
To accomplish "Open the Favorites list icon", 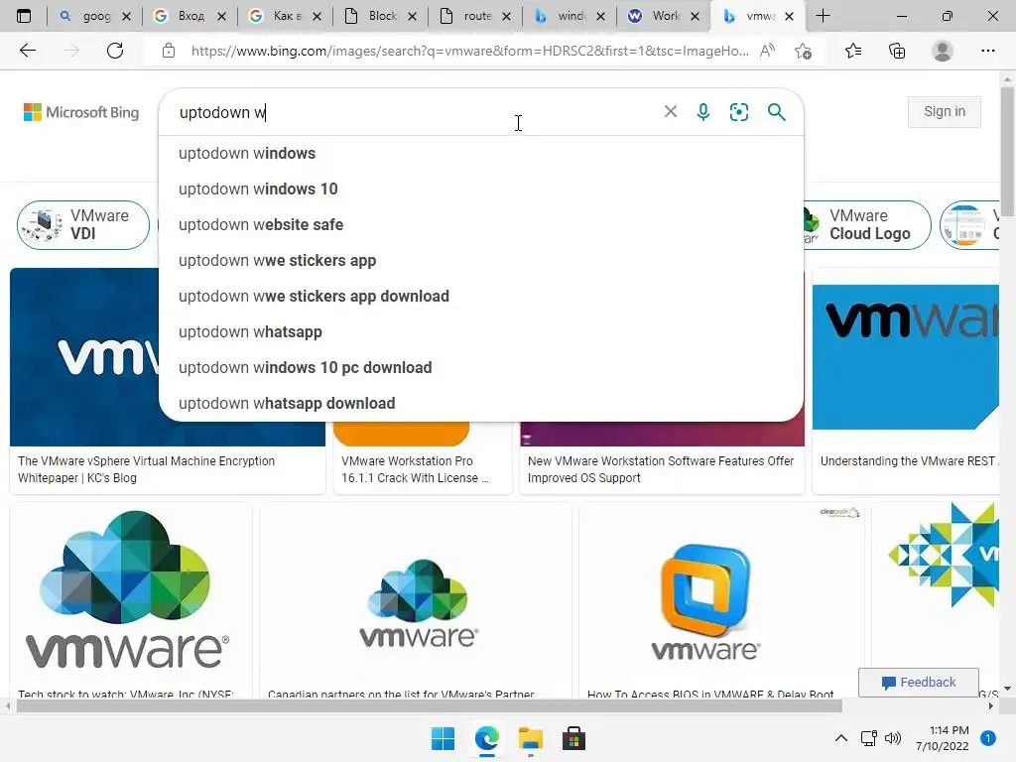I will [853, 51].
